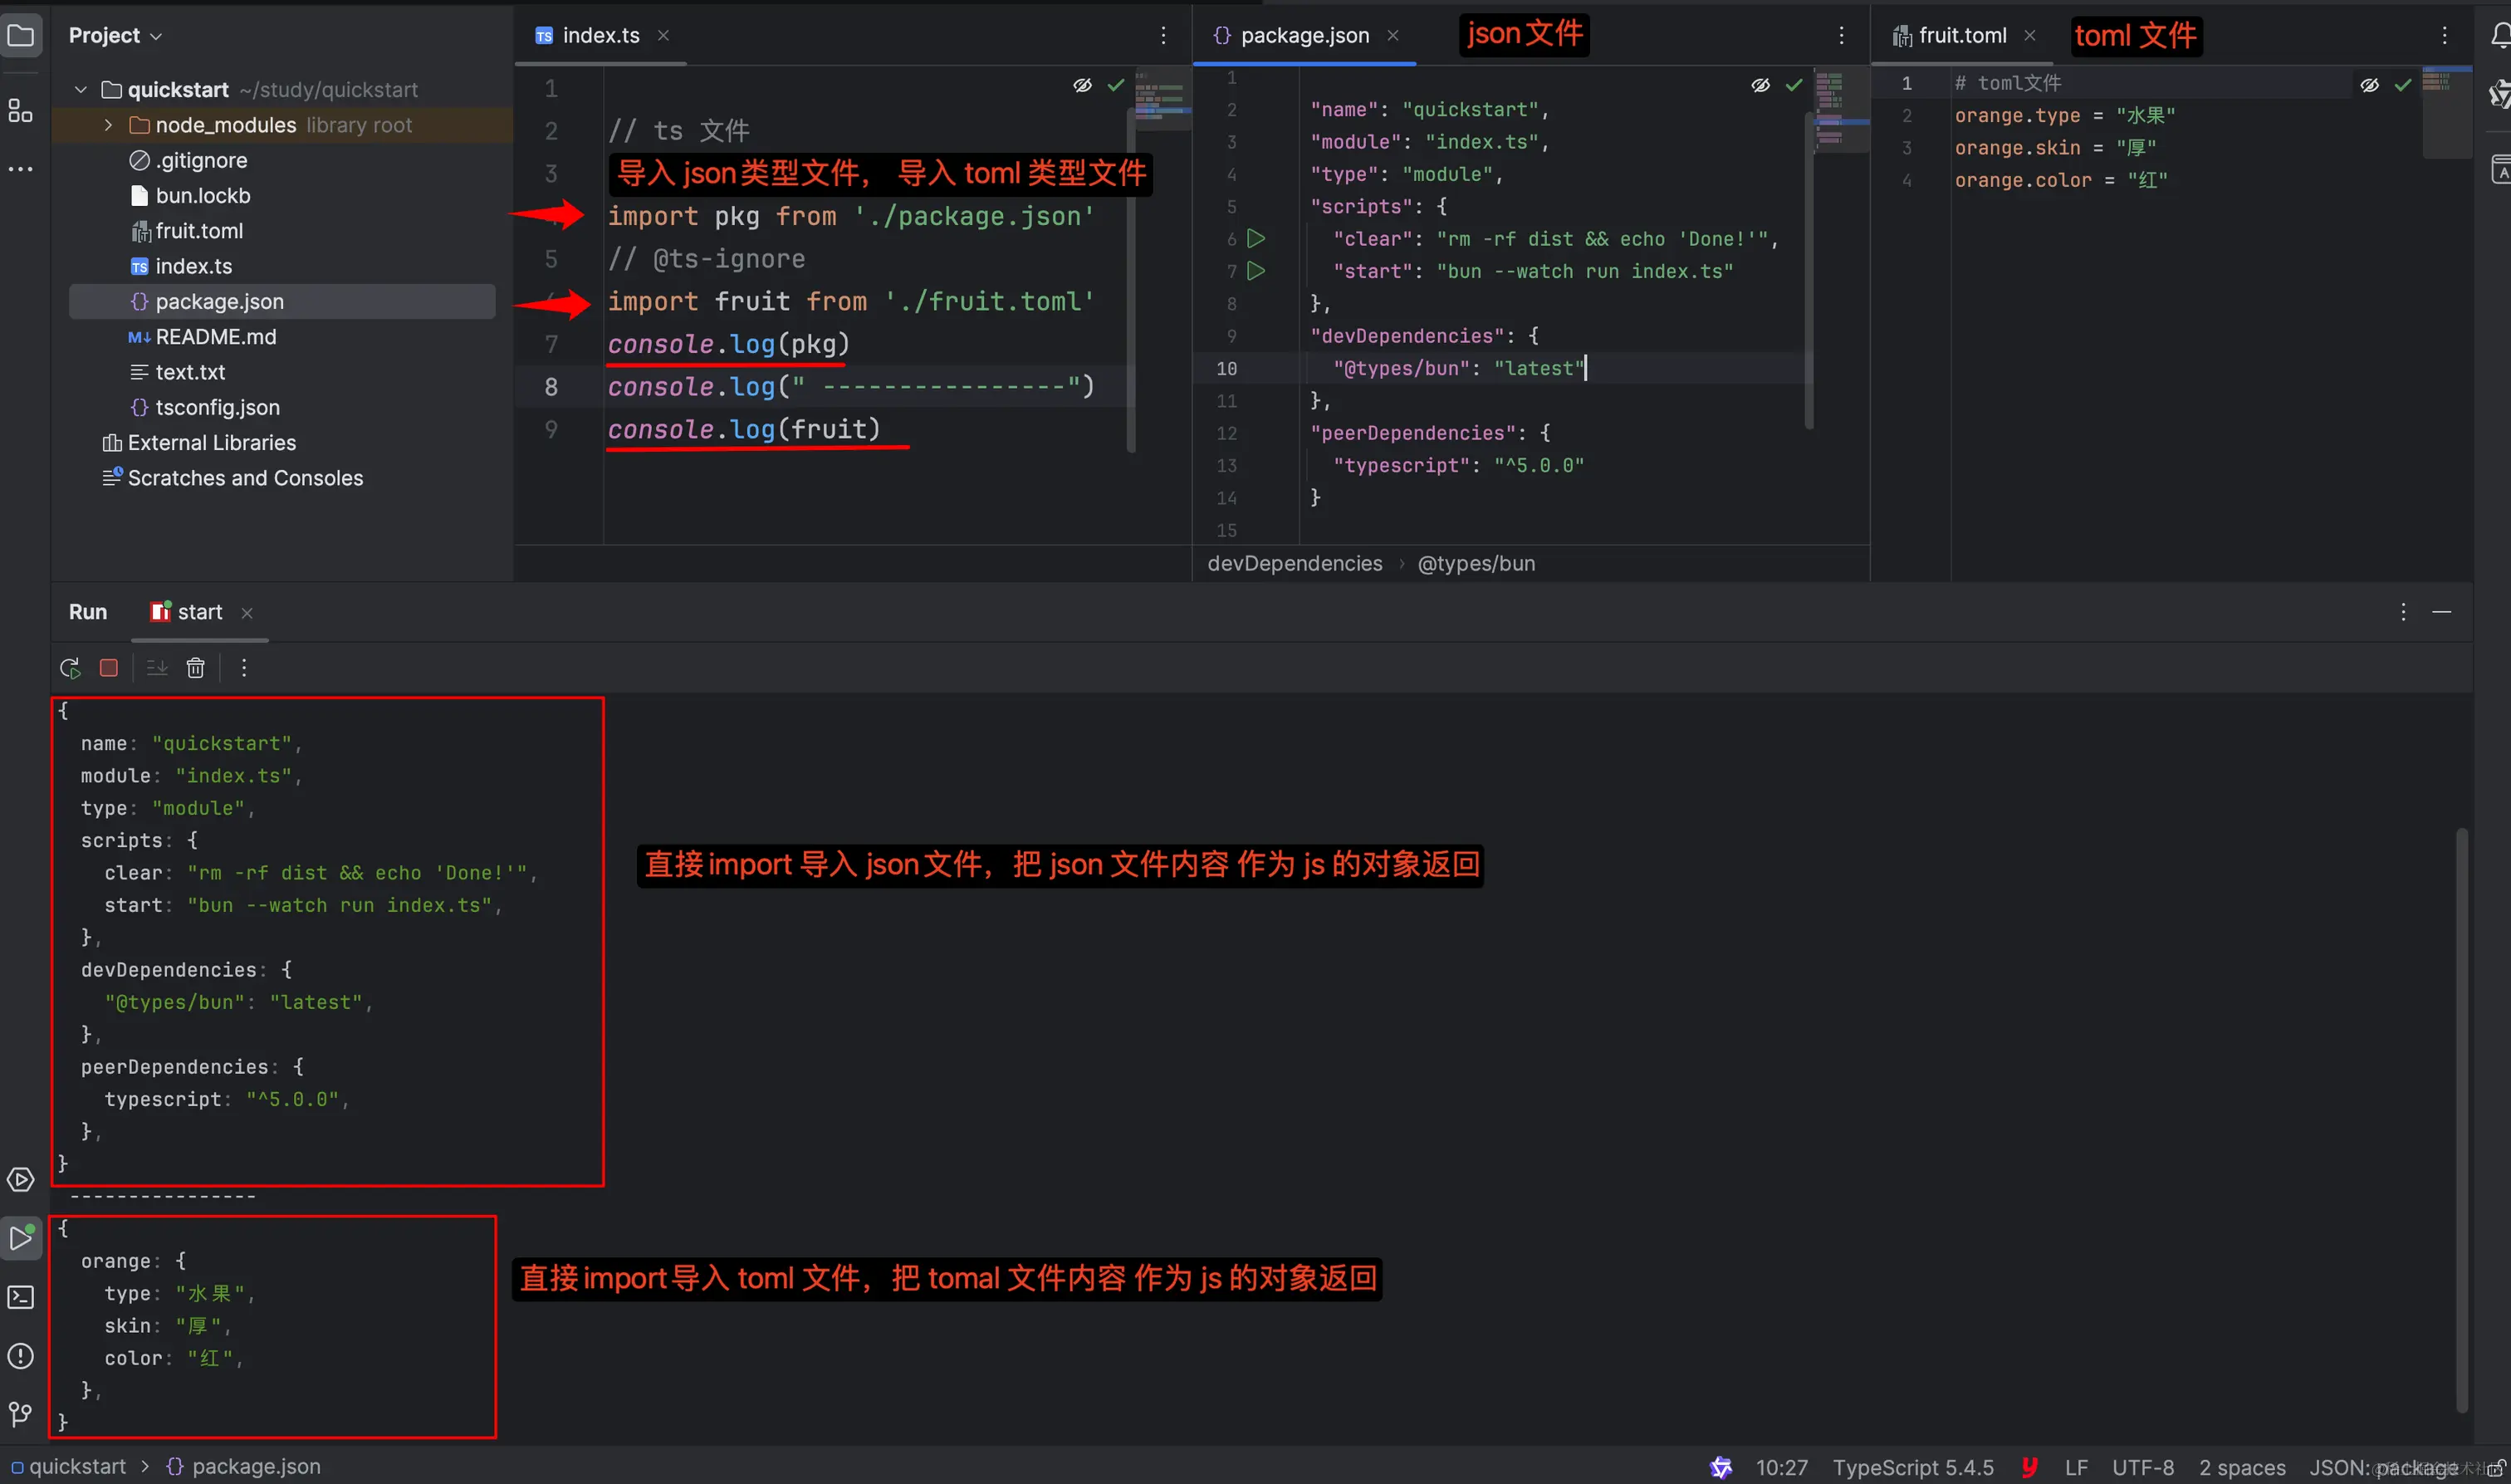This screenshot has height=1484, width=2511.
Task: Open the Structure tool window icon
Action: pos(21,110)
